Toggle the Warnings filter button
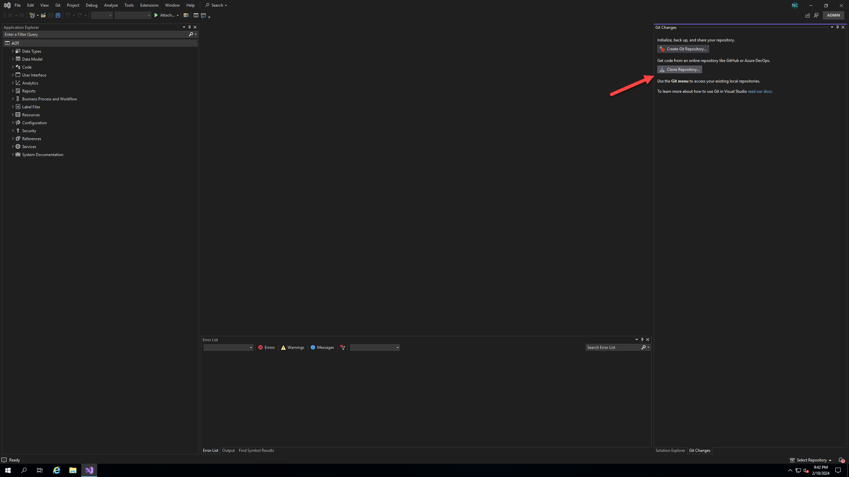The width and height of the screenshot is (849, 477). [x=293, y=347]
